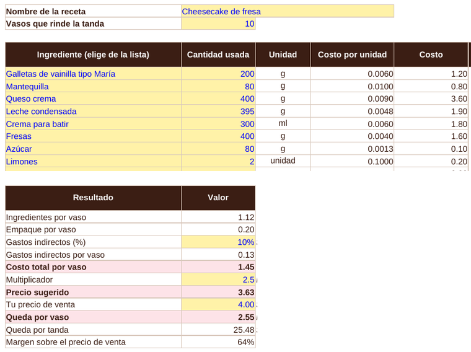Screen dimensions: 471x352
Task: Edit the 'Gastos indirectos (%)' 10% cell
Action: click(x=218, y=242)
